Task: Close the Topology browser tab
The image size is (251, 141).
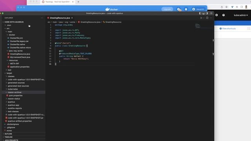Action: tap(73, 2)
